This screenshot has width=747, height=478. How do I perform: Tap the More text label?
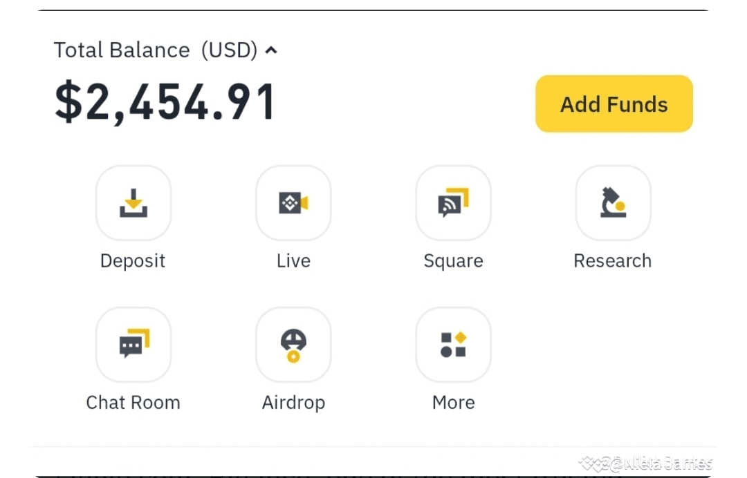click(x=453, y=403)
